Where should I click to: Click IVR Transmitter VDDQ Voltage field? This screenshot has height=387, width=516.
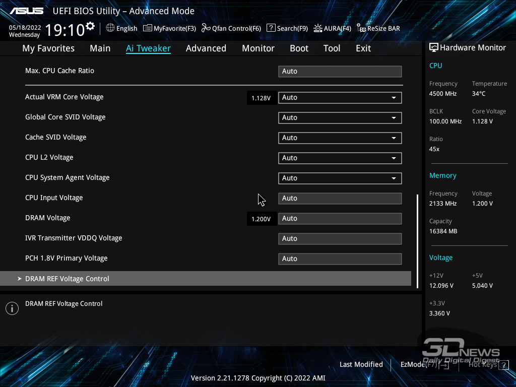click(340, 238)
